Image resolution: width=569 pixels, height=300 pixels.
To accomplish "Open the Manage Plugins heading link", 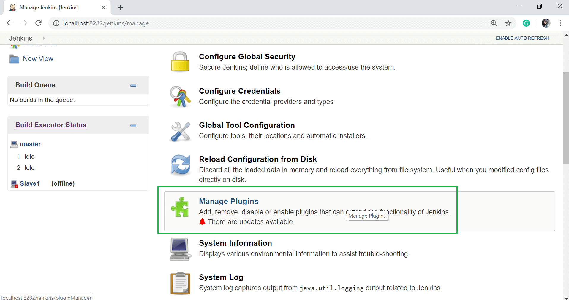I will (229, 201).
